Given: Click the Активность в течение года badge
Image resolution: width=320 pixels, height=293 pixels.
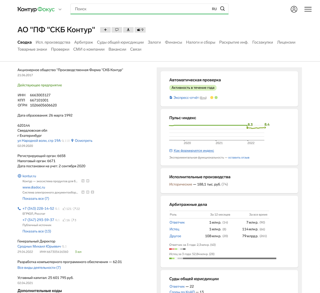Looking at the screenshot, I should 193,88.
